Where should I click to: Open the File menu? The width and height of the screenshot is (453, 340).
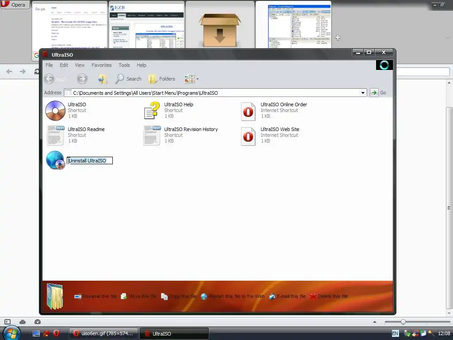[49, 65]
